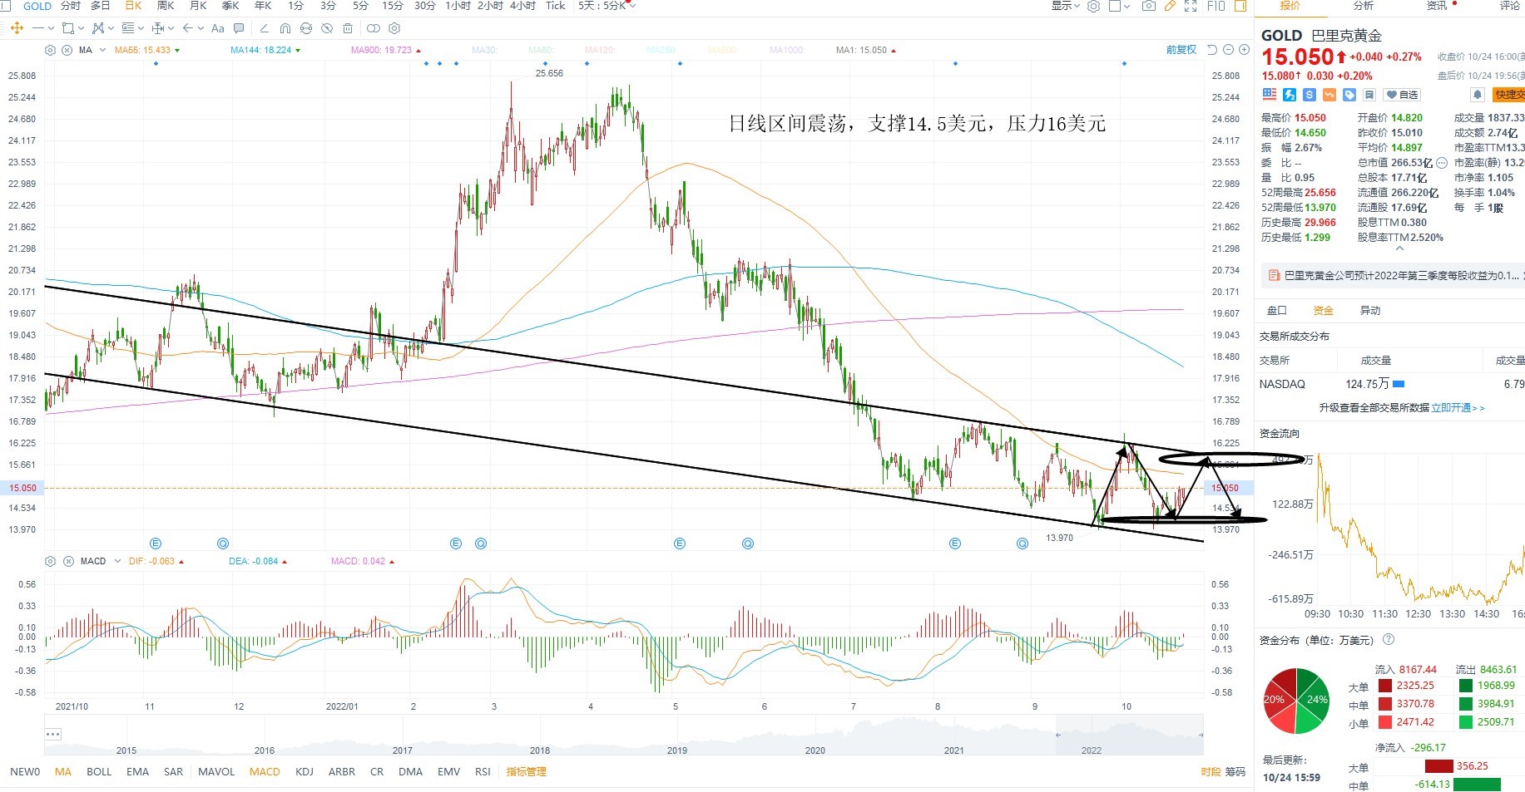Click the trash delete drawings icon
The height and width of the screenshot is (792, 1525).
347,28
